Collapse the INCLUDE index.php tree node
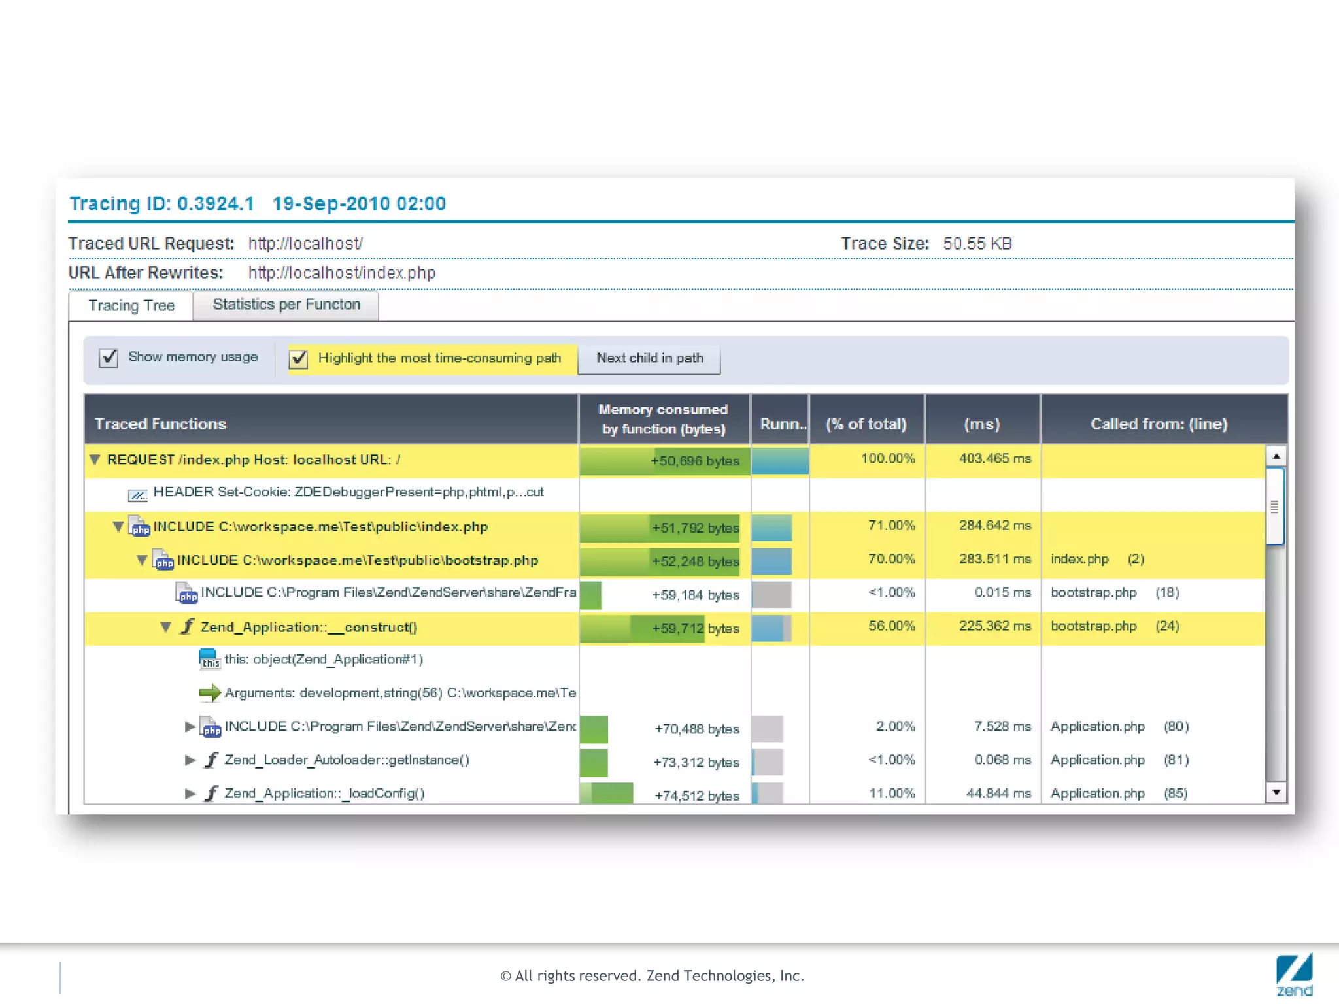 click(118, 527)
